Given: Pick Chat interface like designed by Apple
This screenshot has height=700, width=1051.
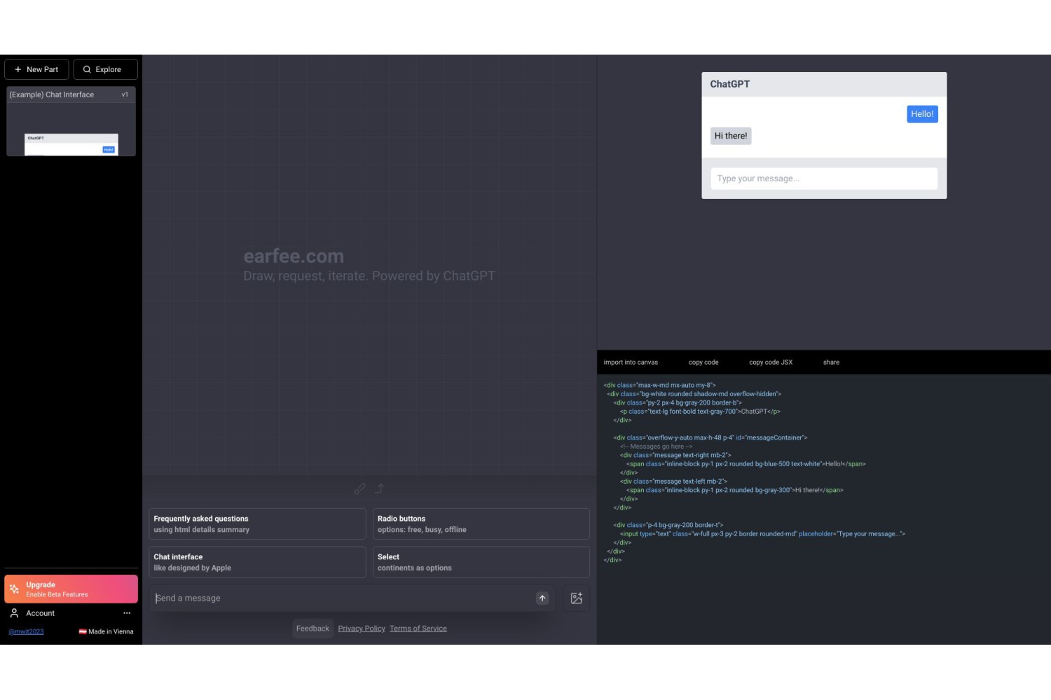Looking at the screenshot, I should click(257, 562).
